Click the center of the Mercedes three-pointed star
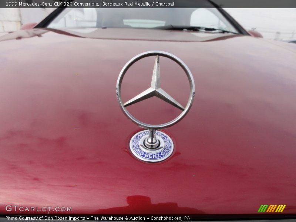The image size is (296, 222). 156,90
